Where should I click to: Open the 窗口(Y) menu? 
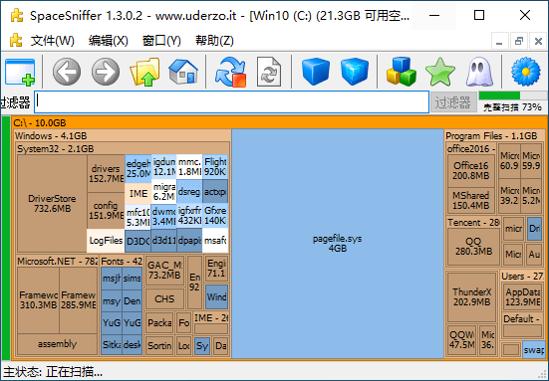[x=161, y=41]
